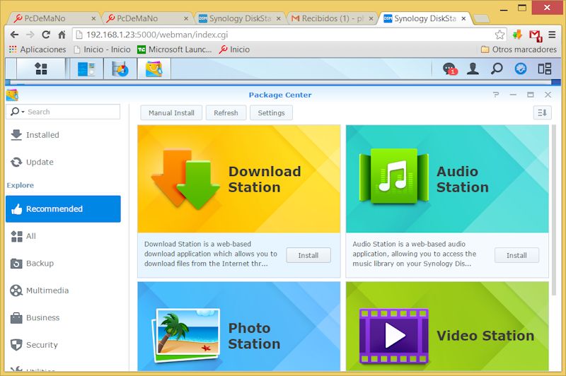The height and width of the screenshot is (376, 566).
Task: Open the Chrome menu
Action: 552,35
